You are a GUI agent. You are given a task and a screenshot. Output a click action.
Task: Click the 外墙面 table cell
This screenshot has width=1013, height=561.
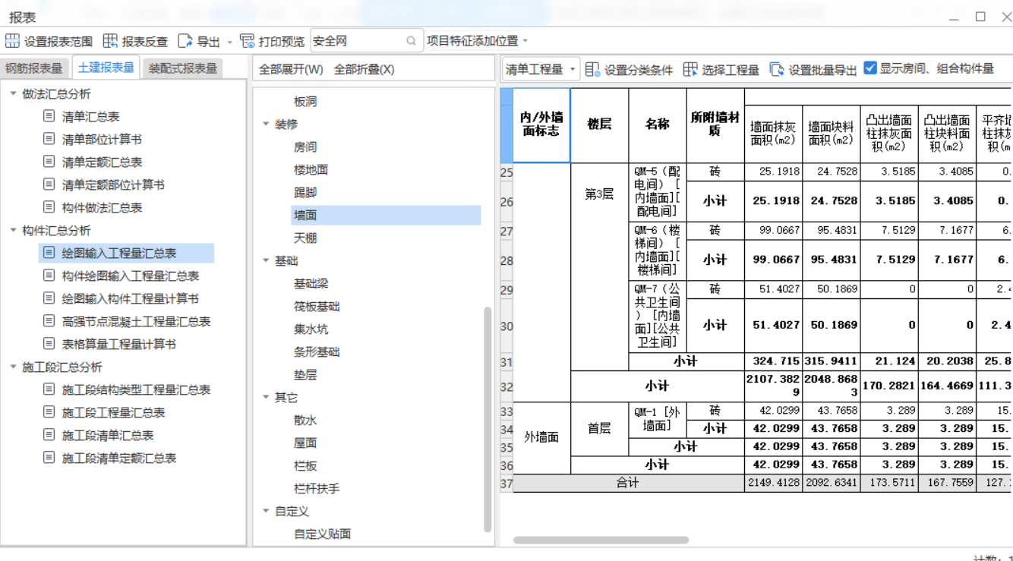tap(541, 438)
